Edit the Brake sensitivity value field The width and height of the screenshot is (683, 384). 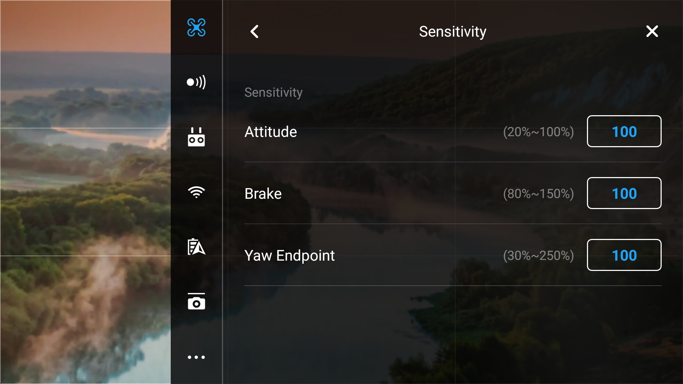[624, 193]
